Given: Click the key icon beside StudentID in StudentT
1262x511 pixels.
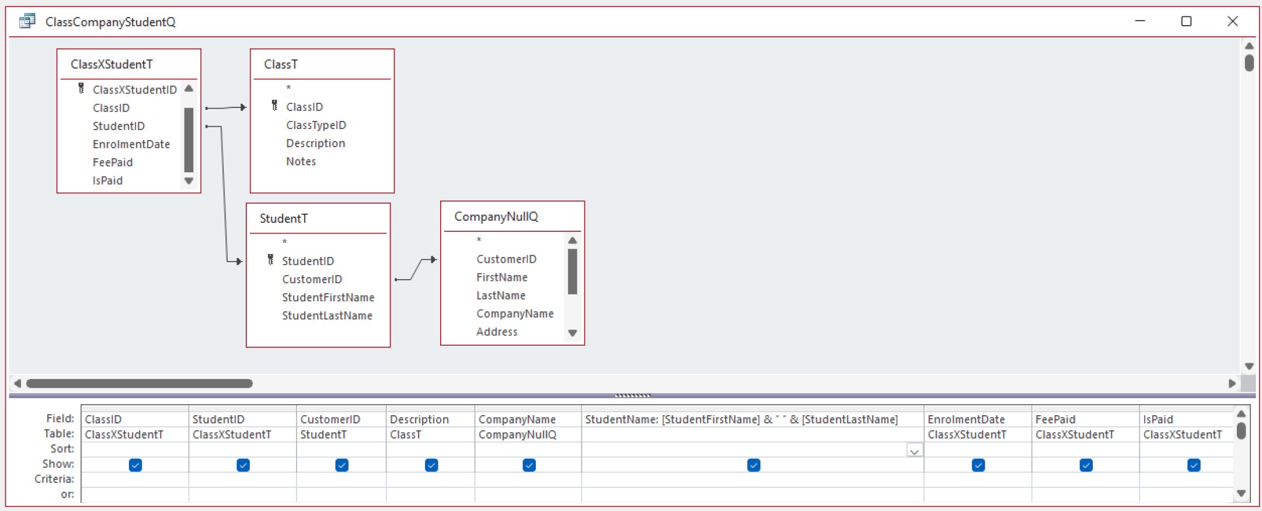Looking at the screenshot, I should [x=270, y=260].
